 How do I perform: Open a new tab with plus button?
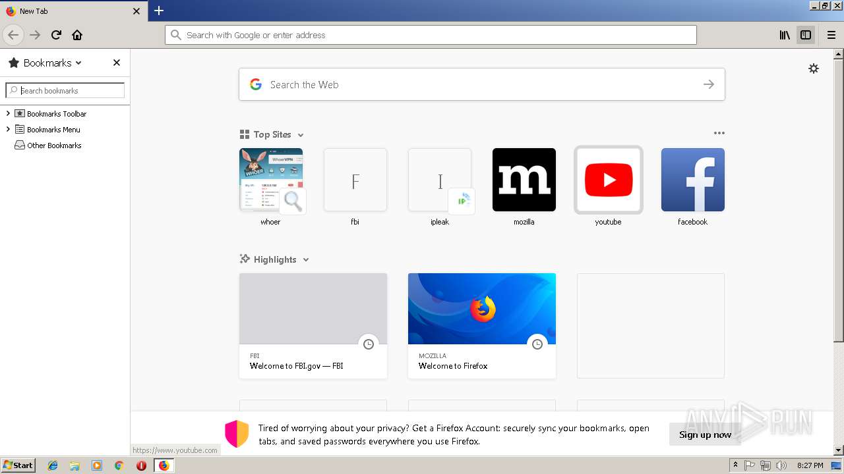tap(159, 11)
